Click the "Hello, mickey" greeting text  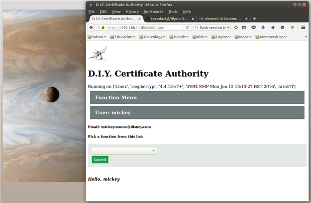(103, 179)
